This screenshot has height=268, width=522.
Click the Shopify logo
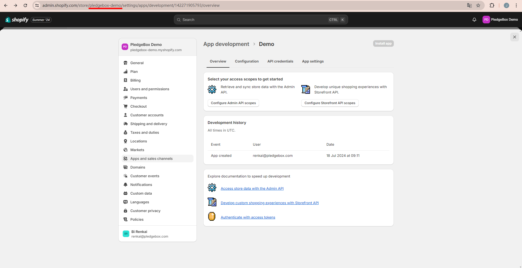[17, 20]
